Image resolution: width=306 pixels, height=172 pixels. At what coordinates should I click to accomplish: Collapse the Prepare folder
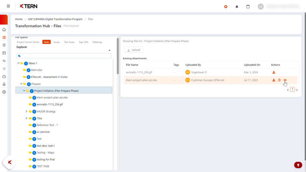21,84
